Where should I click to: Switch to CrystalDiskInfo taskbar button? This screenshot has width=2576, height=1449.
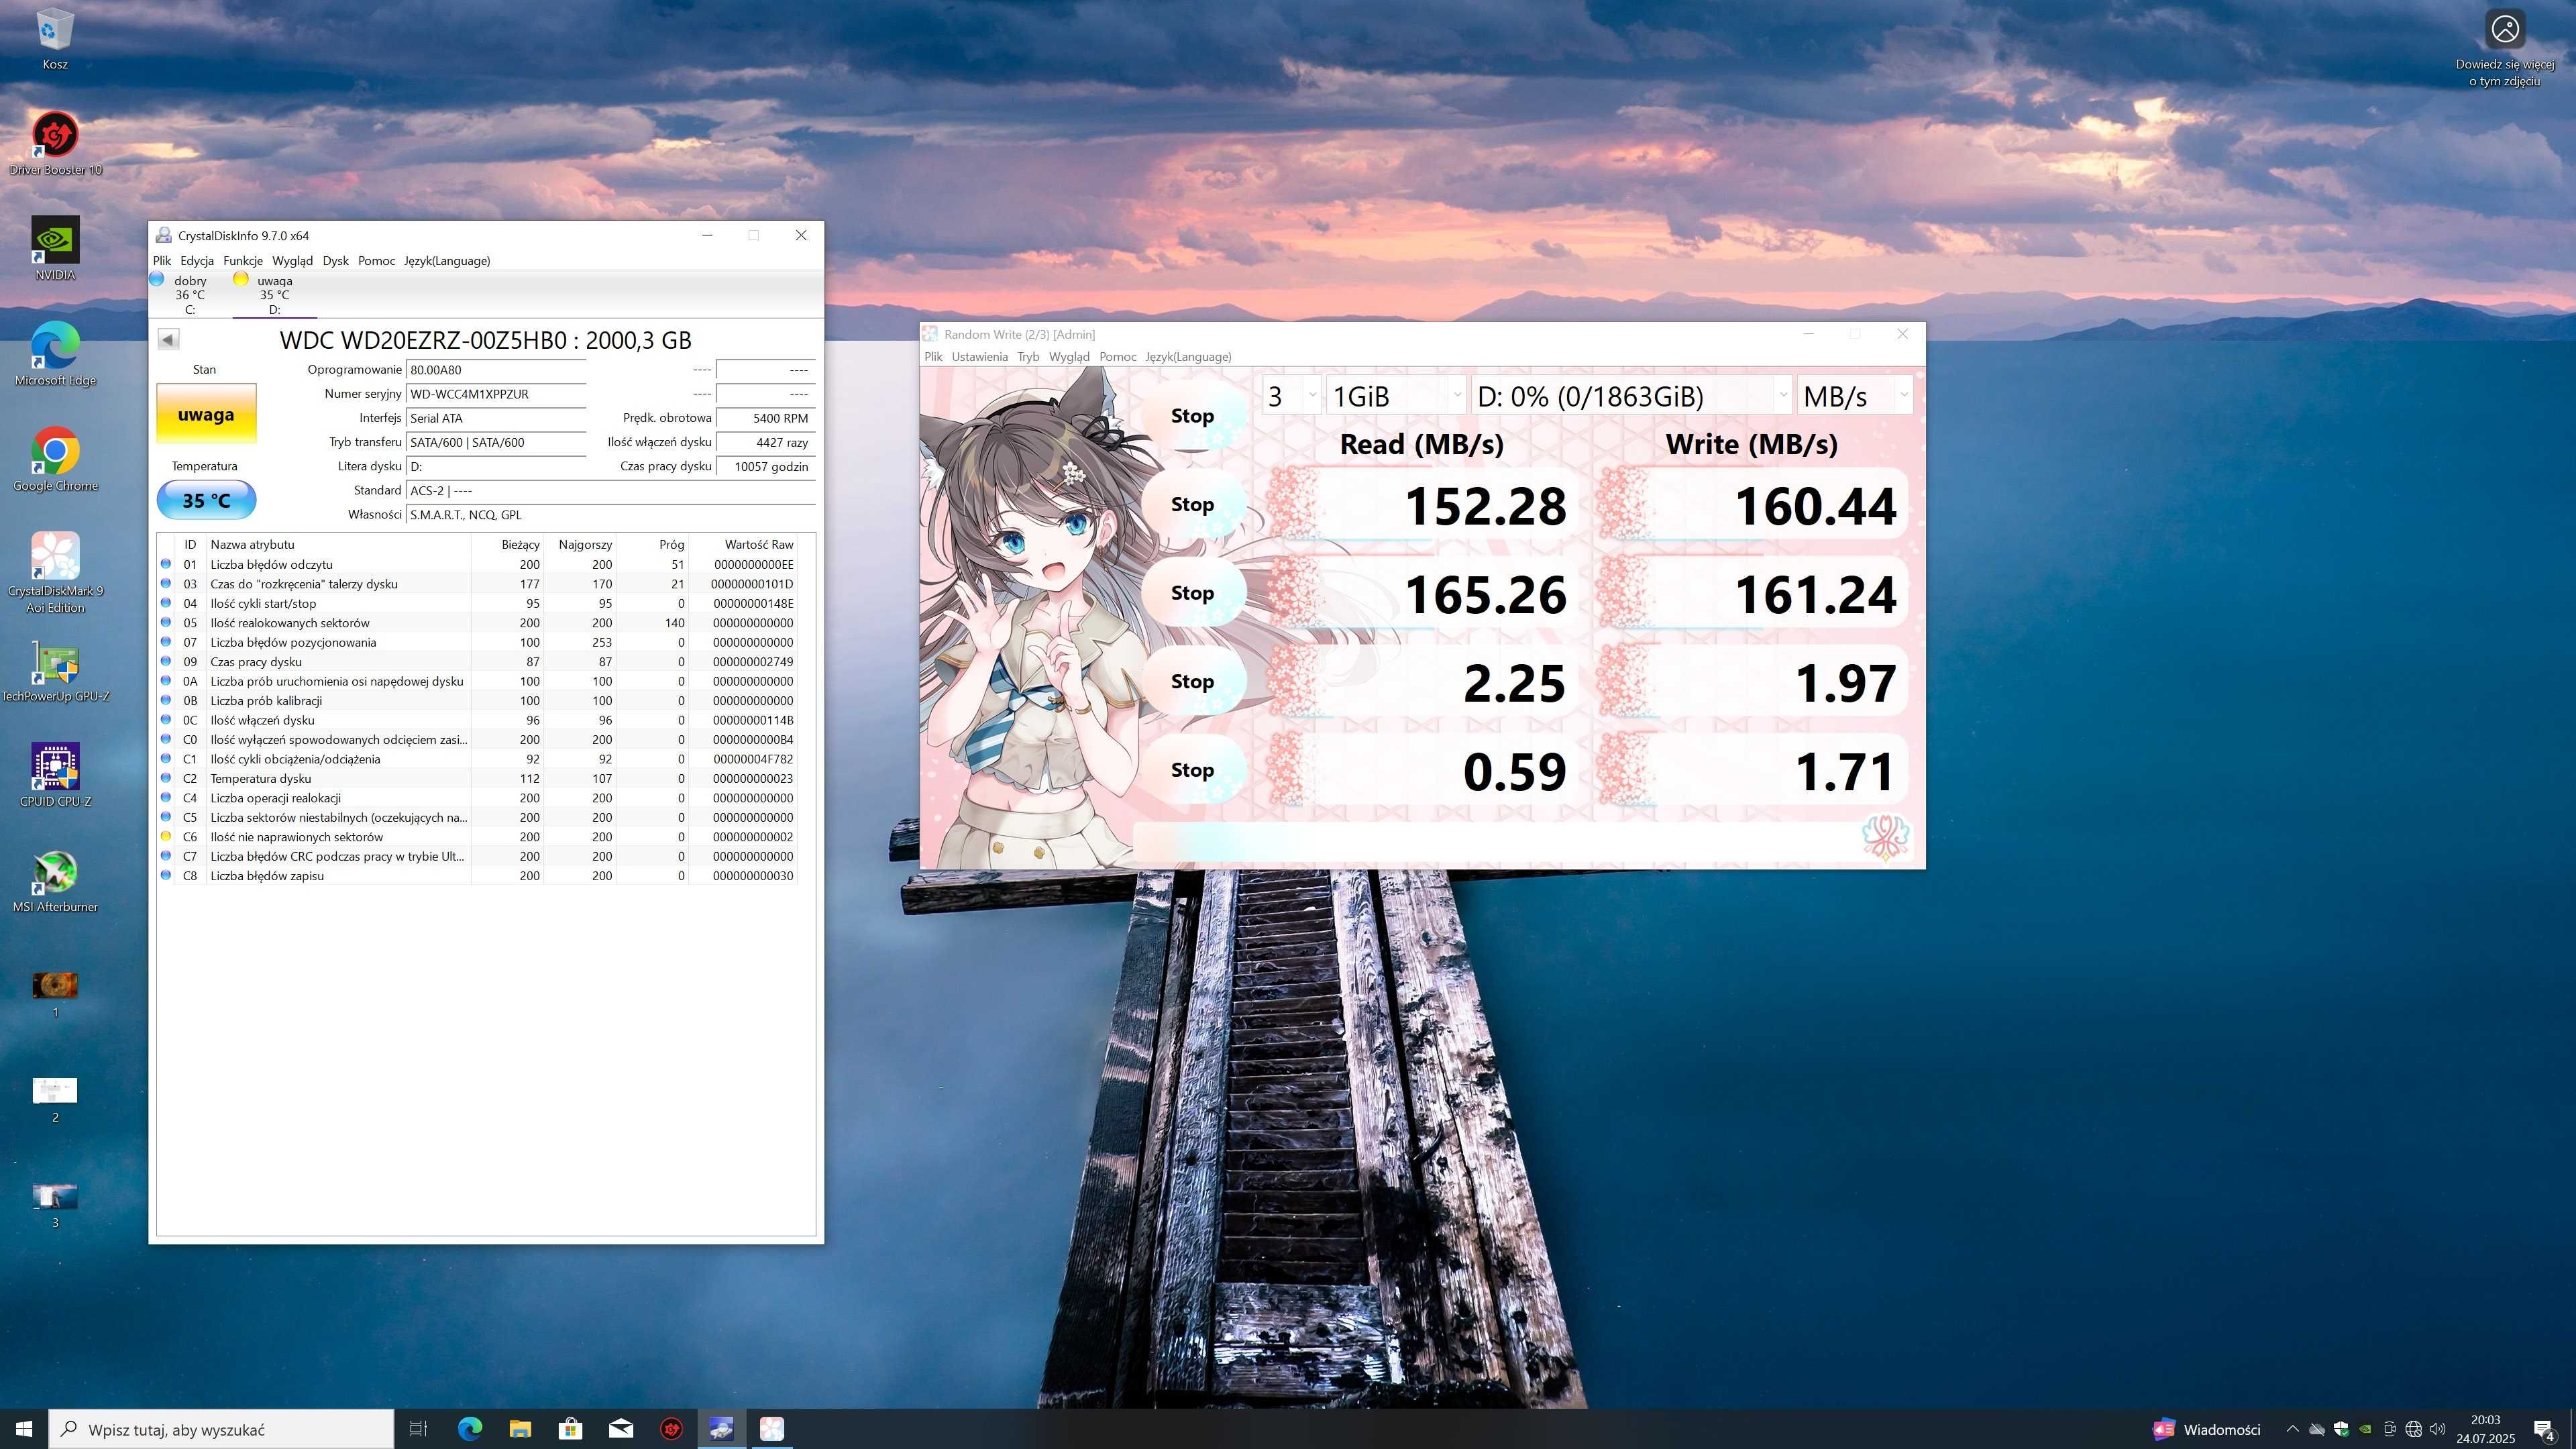[x=721, y=1429]
